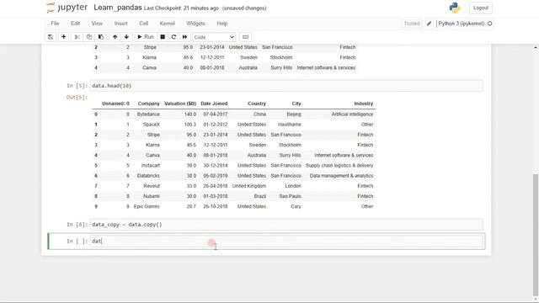
Task: Open the Help menu
Action: [222, 24]
